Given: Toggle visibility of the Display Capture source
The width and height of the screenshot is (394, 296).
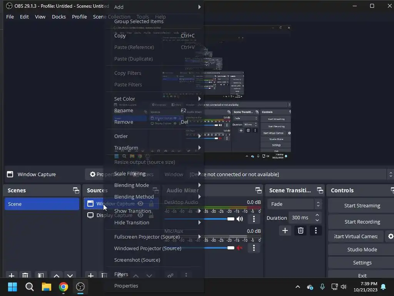Looking at the screenshot, I should pyautogui.click(x=140, y=215).
